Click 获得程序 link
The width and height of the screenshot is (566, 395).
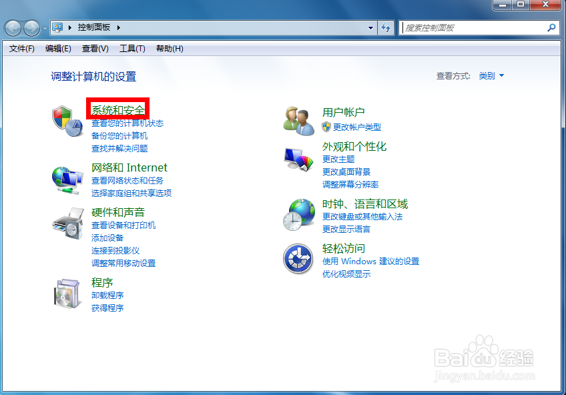pos(107,308)
